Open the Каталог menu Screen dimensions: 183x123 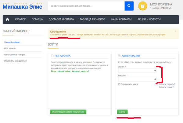[20, 19]
